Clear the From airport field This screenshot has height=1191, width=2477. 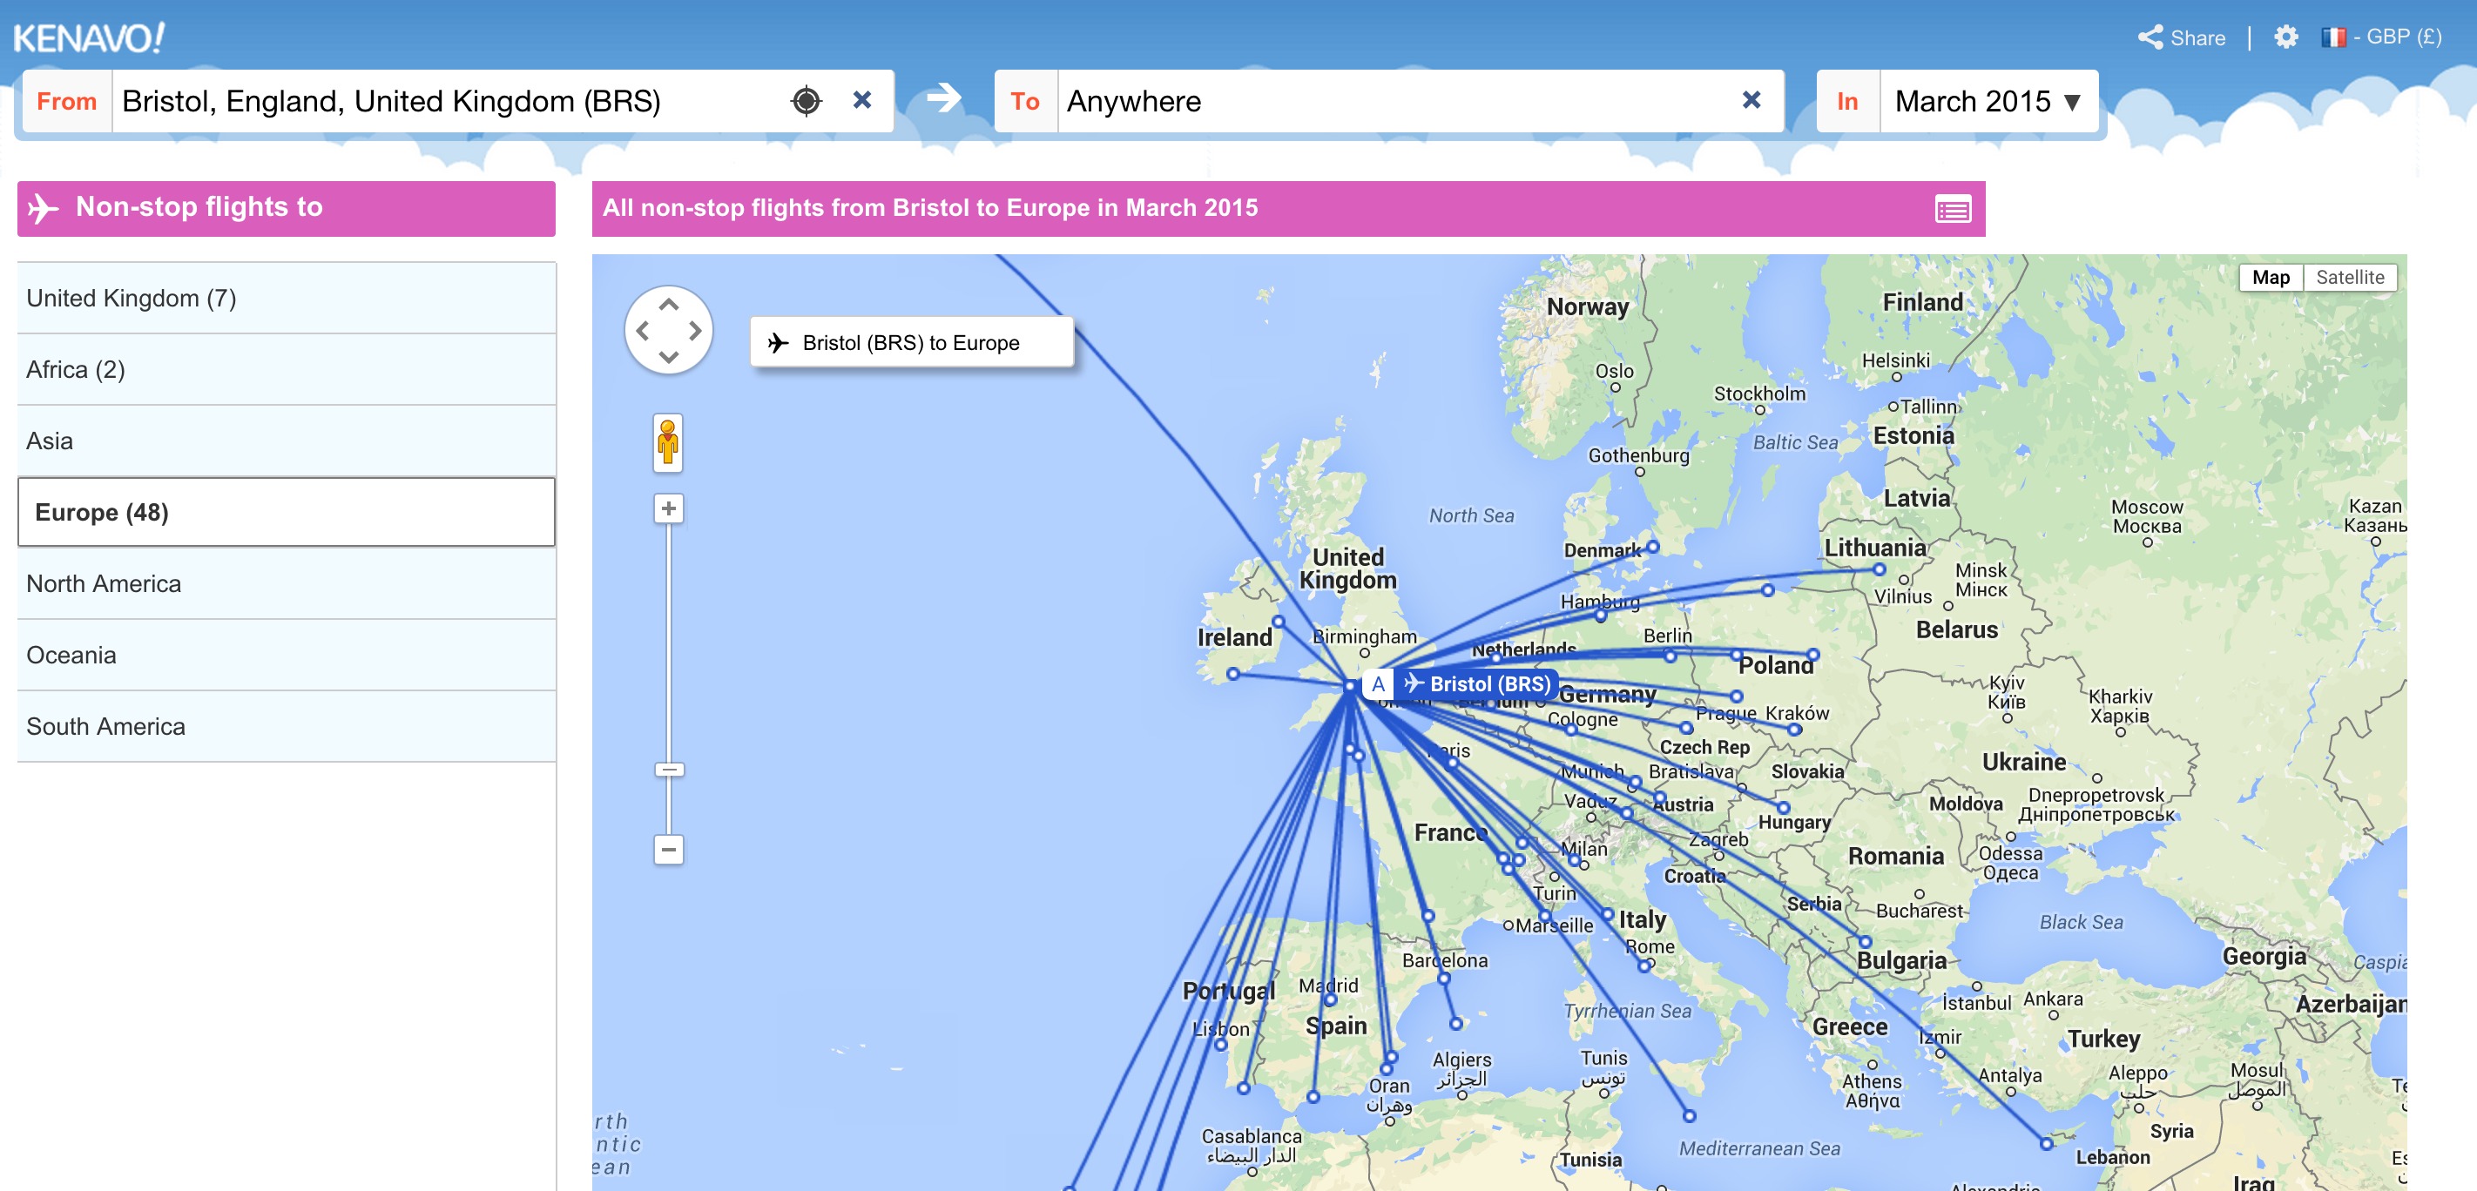[861, 100]
